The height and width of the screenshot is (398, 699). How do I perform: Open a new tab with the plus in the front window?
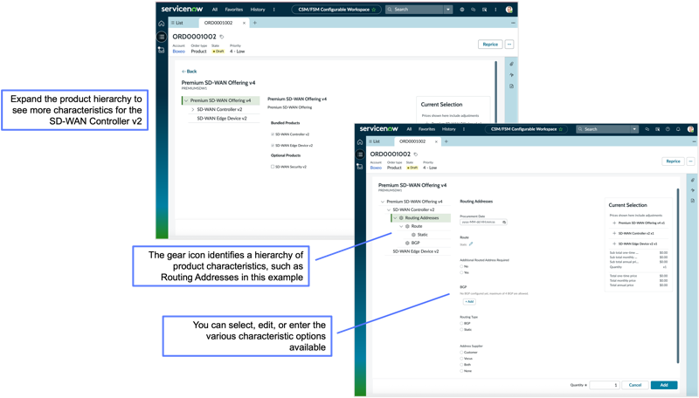tap(446, 141)
